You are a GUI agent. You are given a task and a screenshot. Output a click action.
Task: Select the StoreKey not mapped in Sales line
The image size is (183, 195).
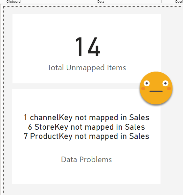point(86,127)
